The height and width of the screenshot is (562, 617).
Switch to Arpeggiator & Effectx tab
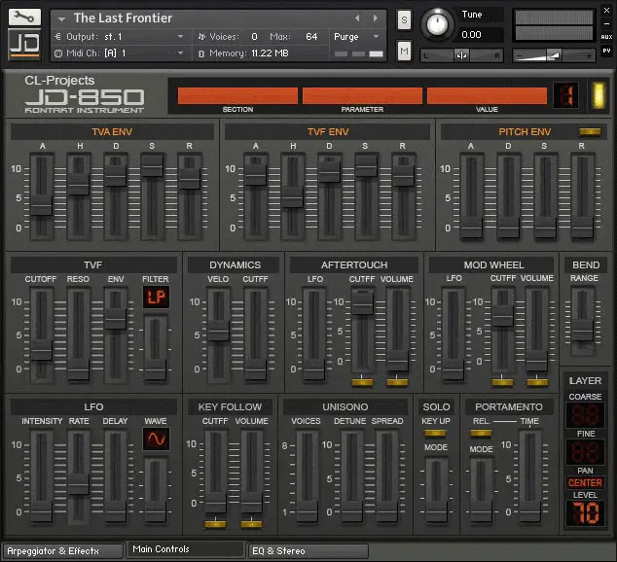click(x=63, y=551)
